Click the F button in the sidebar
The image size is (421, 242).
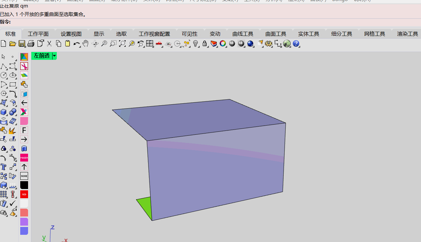coord(24,130)
